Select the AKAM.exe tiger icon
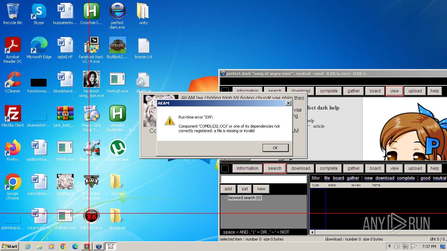This screenshot has width=447, height=251. click(65, 185)
